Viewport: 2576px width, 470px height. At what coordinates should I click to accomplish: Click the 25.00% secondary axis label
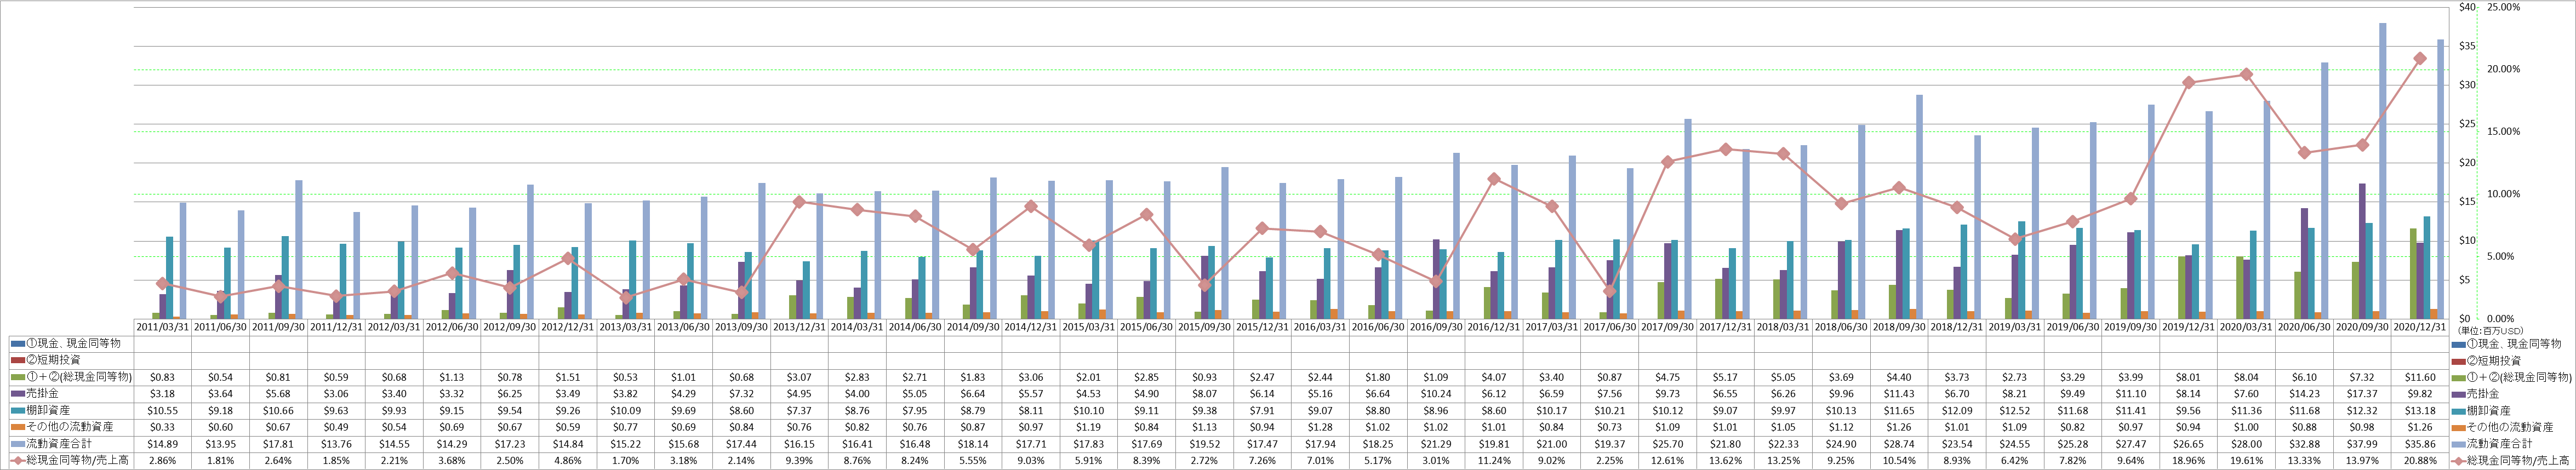pos(2504,7)
